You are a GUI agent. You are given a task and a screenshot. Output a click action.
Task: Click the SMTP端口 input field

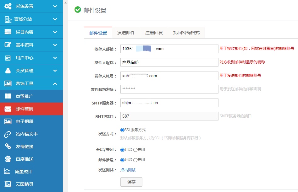point(169,116)
